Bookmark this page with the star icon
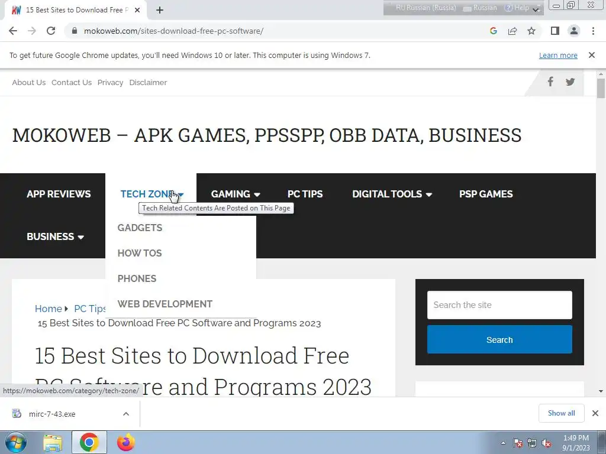 click(531, 31)
